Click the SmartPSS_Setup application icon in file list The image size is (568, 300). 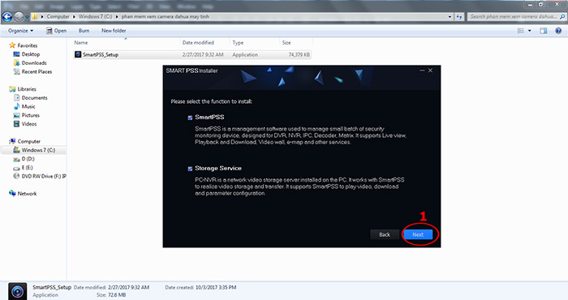[x=78, y=54]
